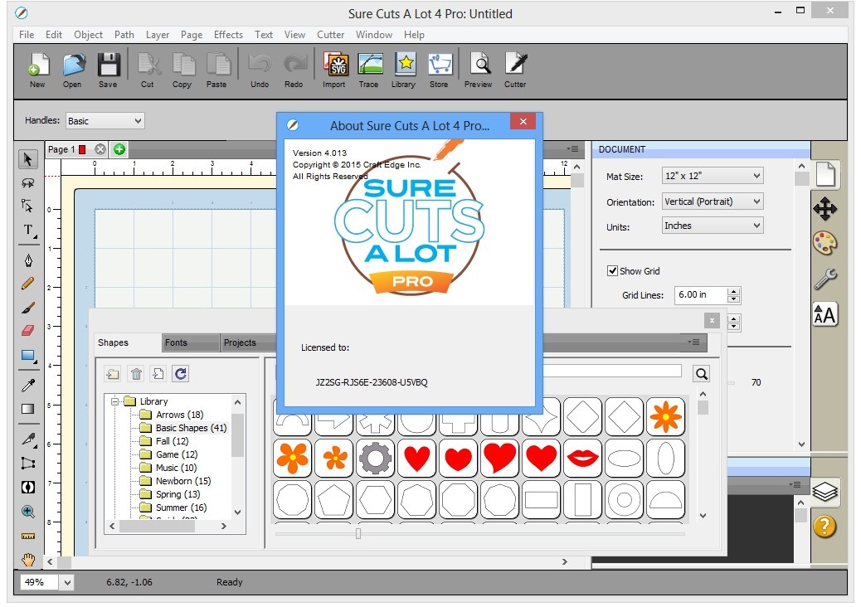Collapse the Library tree node
This screenshot has width=861, height=607.
(116, 401)
